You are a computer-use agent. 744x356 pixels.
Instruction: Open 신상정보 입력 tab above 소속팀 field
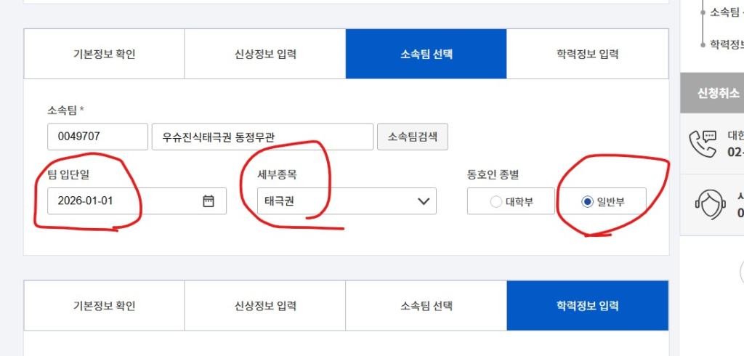[264, 54]
